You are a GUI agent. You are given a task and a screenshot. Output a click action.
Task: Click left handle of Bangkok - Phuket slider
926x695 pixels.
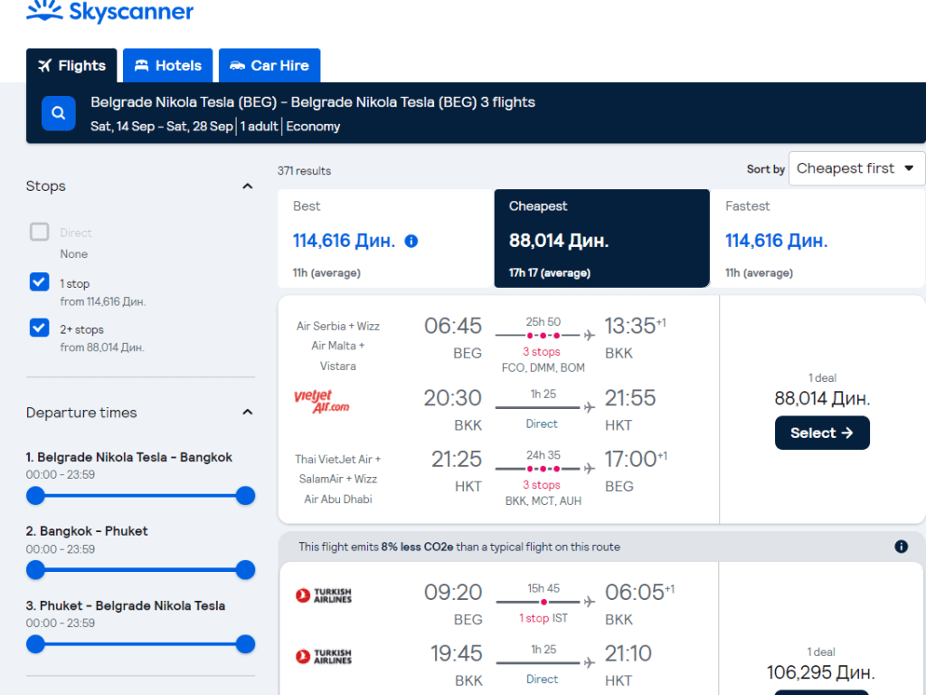tap(35, 569)
